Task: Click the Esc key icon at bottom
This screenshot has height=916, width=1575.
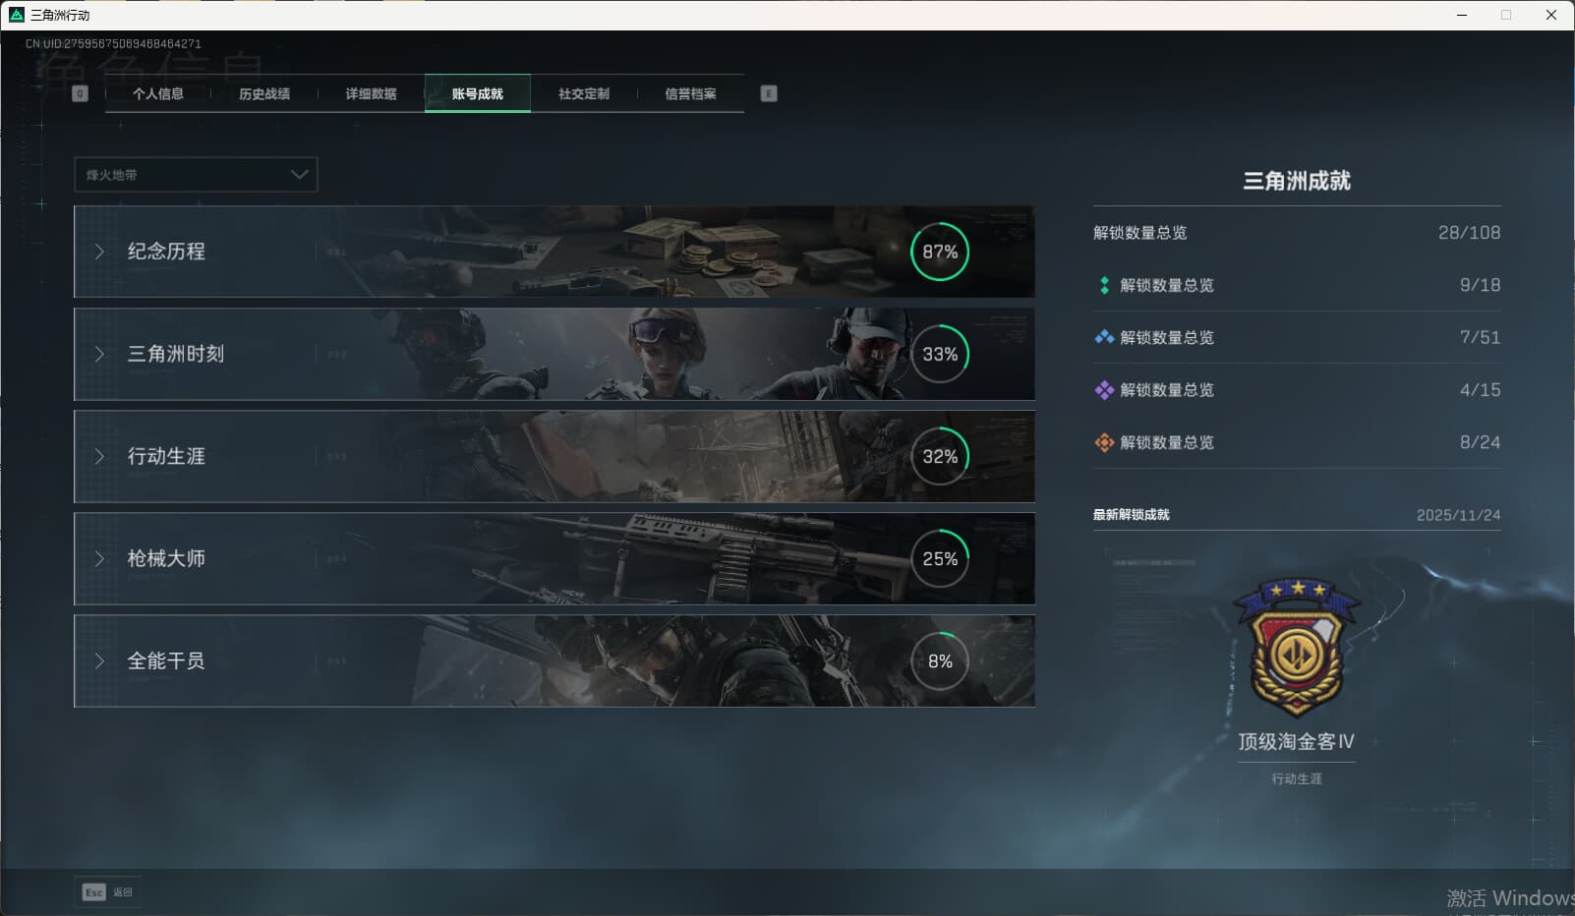Action: [93, 892]
